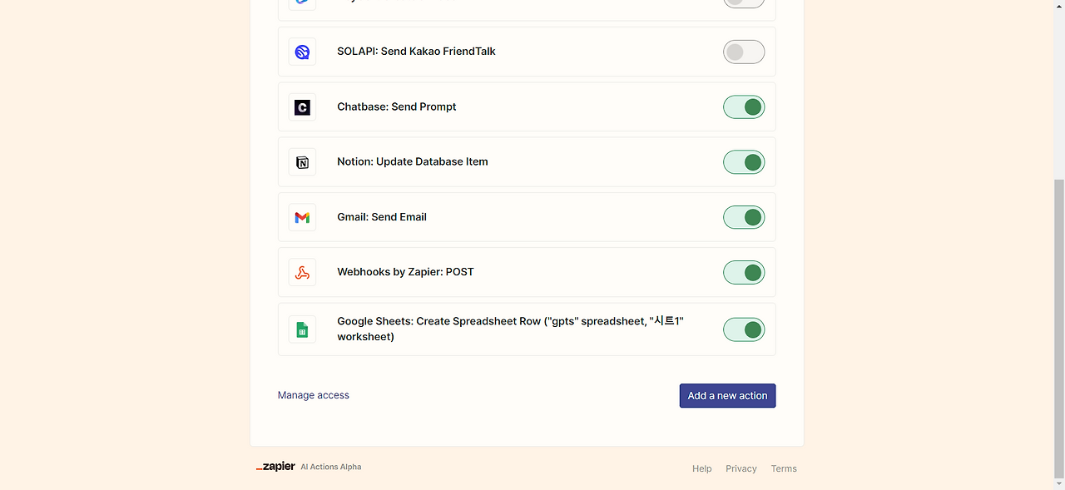Enable the SOLAPI Send Kakao FriendTalk action
Screen dimensions: 1065x490
coord(743,51)
